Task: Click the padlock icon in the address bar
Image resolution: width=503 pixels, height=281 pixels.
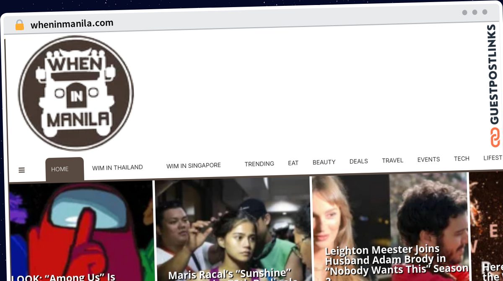Action: [x=19, y=25]
